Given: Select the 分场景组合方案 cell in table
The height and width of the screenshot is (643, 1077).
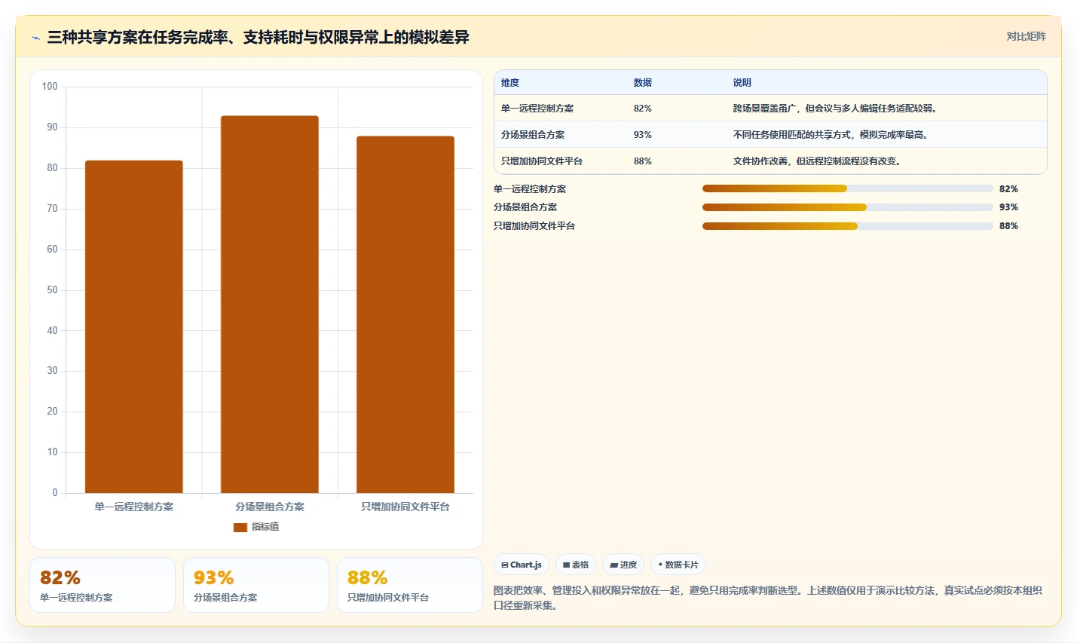Looking at the screenshot, I should [x=533, y=135].
